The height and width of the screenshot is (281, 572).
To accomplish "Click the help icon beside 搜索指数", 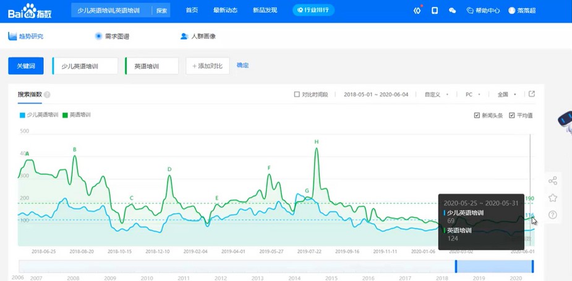I will click(47, 95).
